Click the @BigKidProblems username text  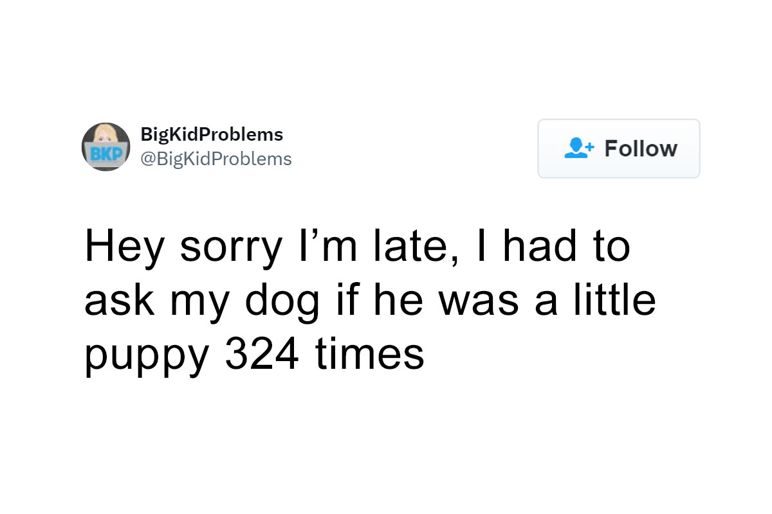coord(217,159)
